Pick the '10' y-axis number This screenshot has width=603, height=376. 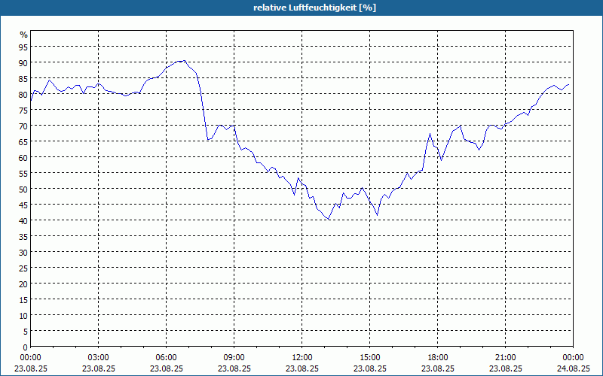click(x=23, y=316)
